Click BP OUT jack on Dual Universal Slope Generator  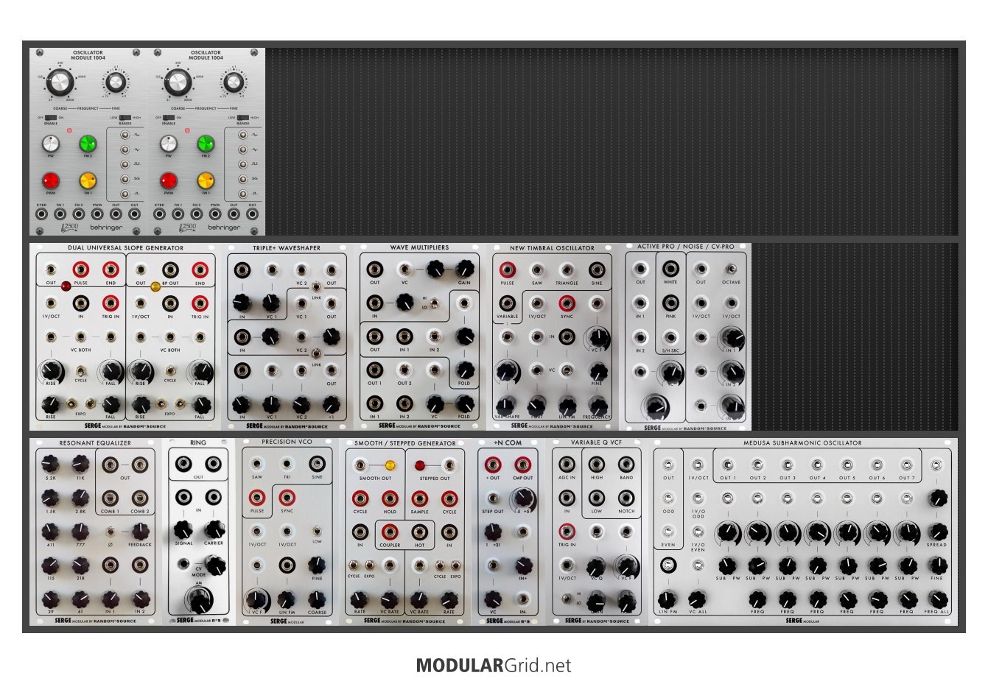(x=170, y=270)
